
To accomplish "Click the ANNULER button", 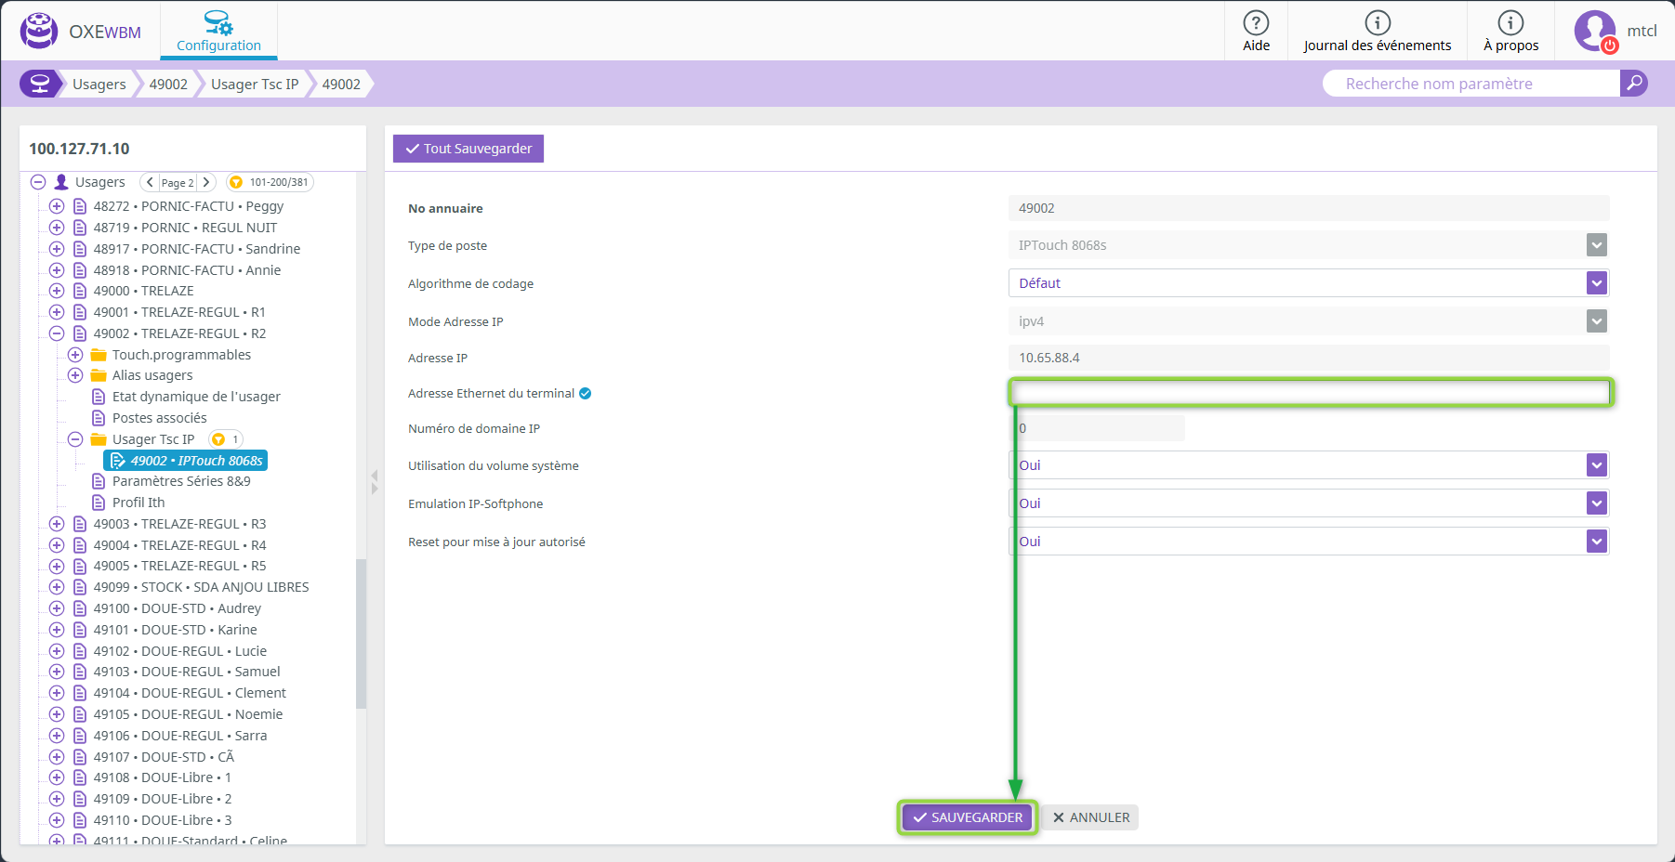I will pos(1090,817).
